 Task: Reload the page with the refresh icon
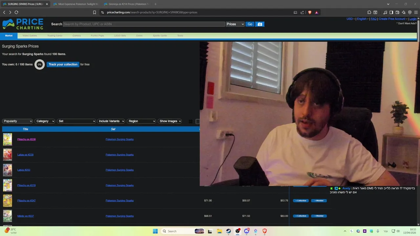16,12
